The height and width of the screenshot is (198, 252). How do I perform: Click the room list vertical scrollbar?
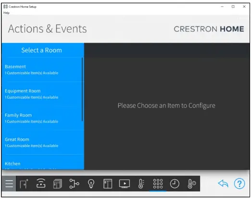[82, 89]
